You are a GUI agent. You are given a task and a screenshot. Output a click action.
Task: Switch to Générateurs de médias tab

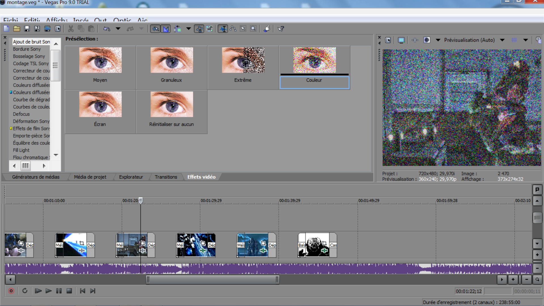coord(36,177)
